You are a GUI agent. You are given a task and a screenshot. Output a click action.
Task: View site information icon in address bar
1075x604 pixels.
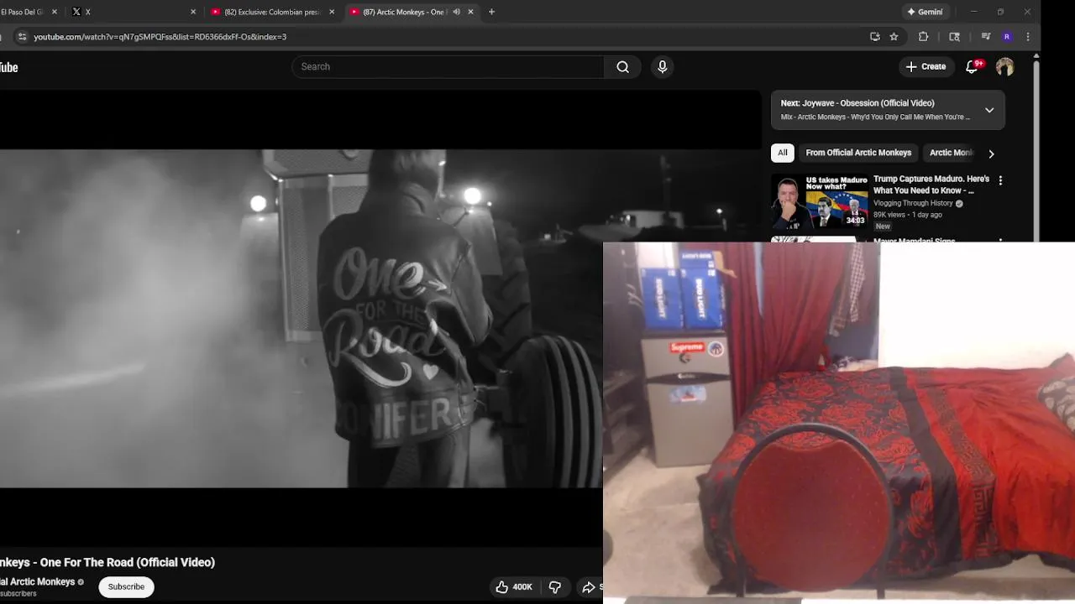pos(22,37)
